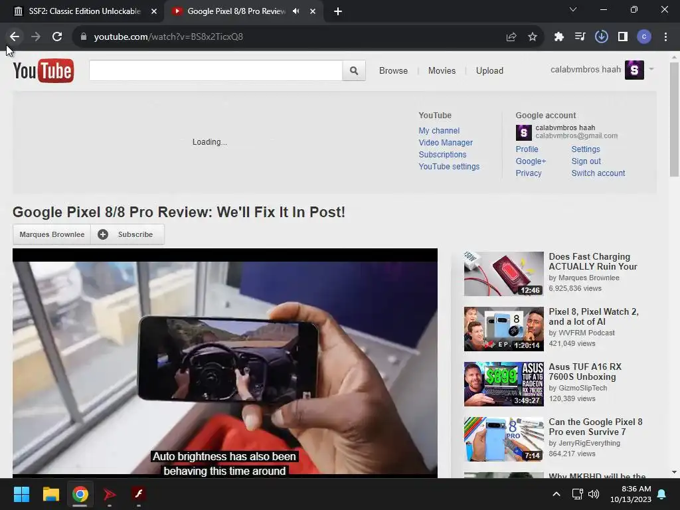The image size is (680, 510).
Task: Close the SSF2 tab
Action: 153,11
